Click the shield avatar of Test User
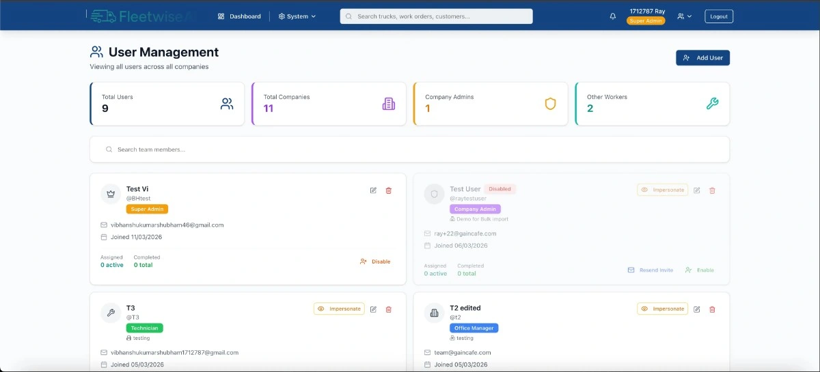Image resolution: width=820 pixels, height=372 pixels. 434,194
